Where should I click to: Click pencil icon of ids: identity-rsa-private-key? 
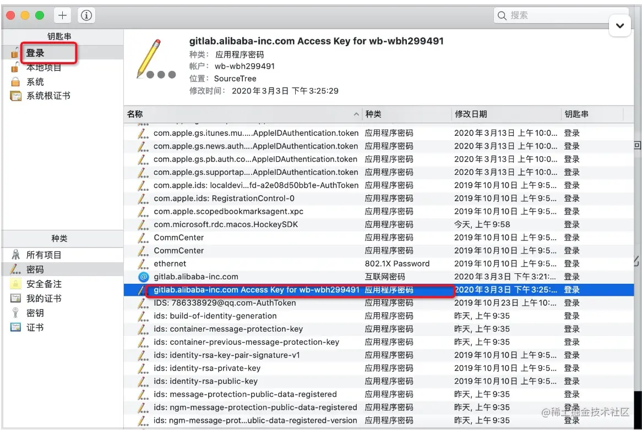[143, 368]
